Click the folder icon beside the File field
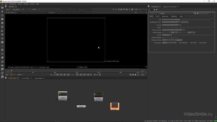Viewport: 217px width, 122px height. tap(213, 20)
